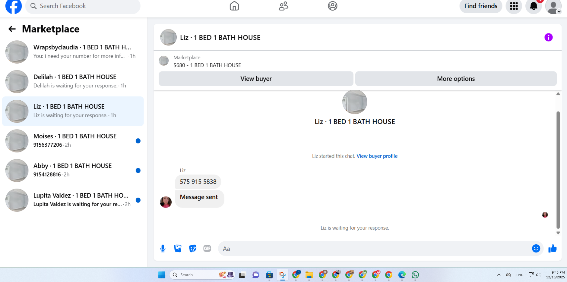Select the Liz conversation in list
This screenshot has height=282, width=567.
click(x=73, y=111)
